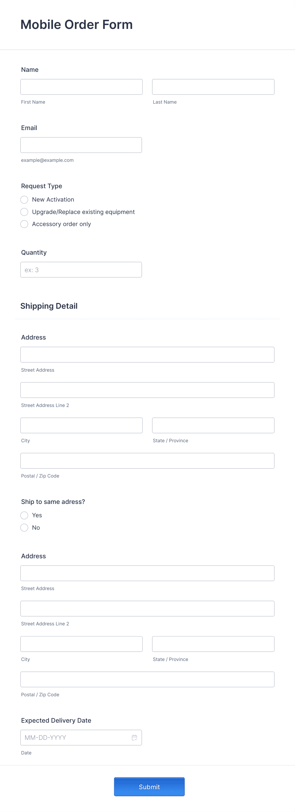Click the first State / Province field

[213, 425]
